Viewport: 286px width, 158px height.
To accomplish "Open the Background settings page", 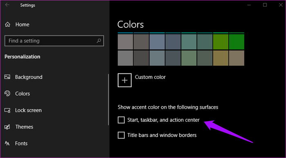I will click(29, 77).
